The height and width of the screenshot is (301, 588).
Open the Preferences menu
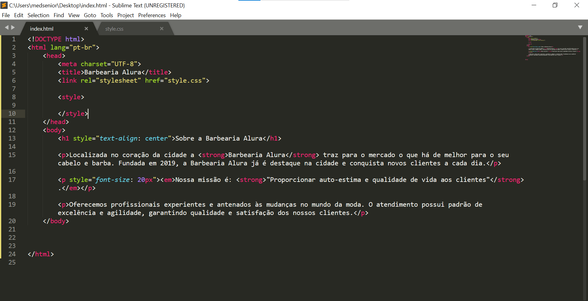coord(152,15)
